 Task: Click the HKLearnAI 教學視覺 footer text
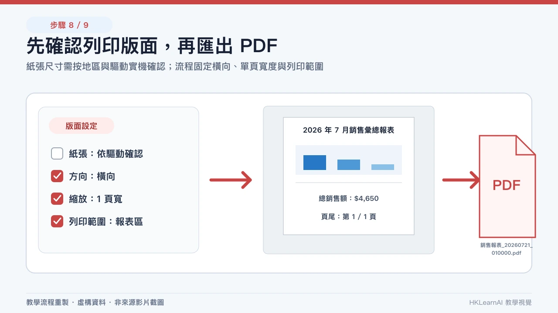pyautogui.click(x=500, y=302)
